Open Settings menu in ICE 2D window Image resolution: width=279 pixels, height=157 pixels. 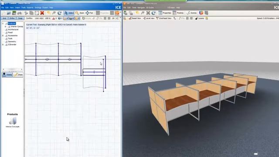[38, 8]
